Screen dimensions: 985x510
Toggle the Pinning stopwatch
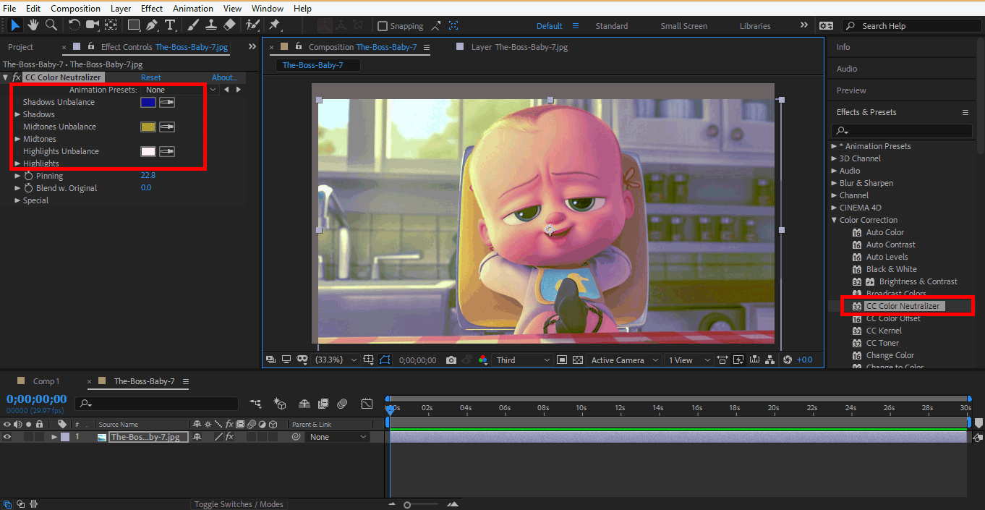pyautogui.click(x=29, y=176)
